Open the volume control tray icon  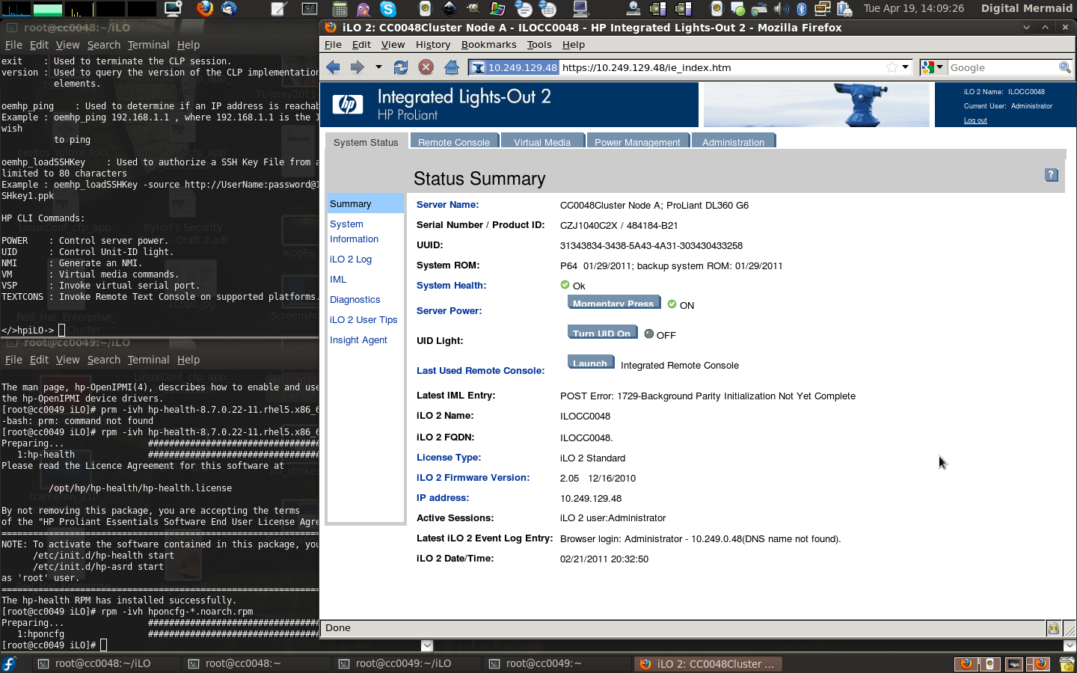[x=781, y=9]
